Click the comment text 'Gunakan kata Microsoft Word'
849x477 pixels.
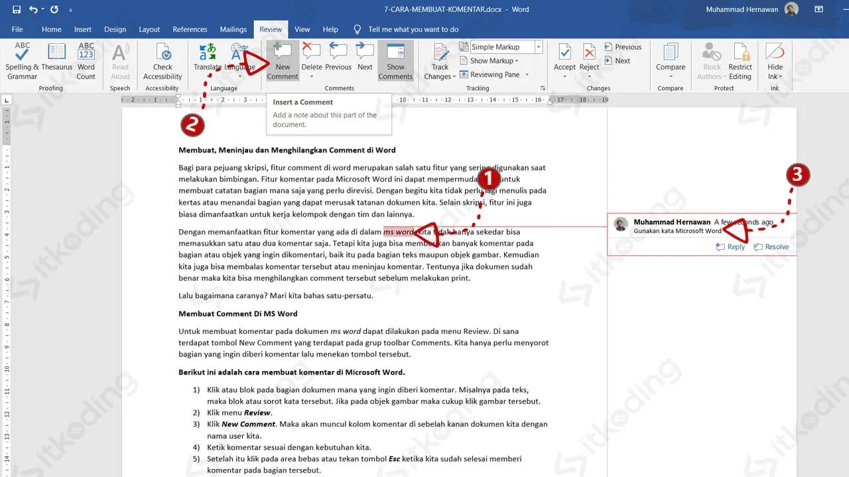(677, 231)
